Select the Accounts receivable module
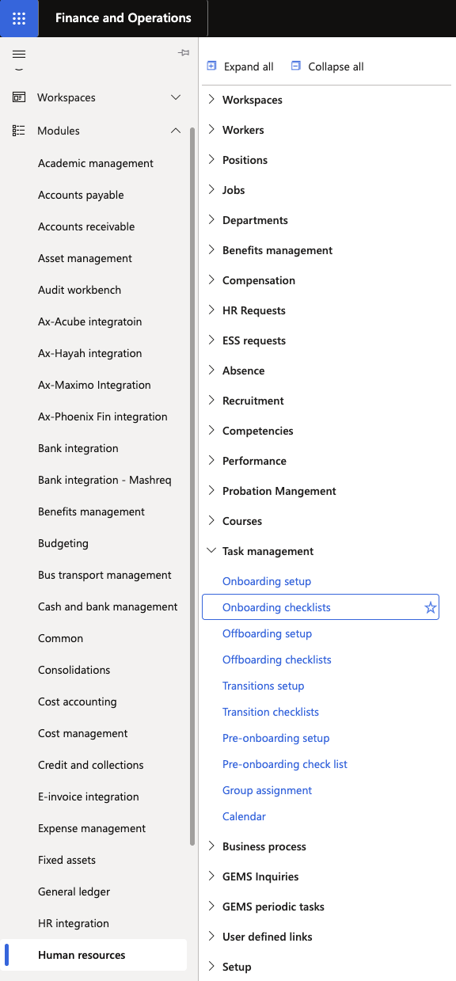456x981 pixels. coord(86,226)
